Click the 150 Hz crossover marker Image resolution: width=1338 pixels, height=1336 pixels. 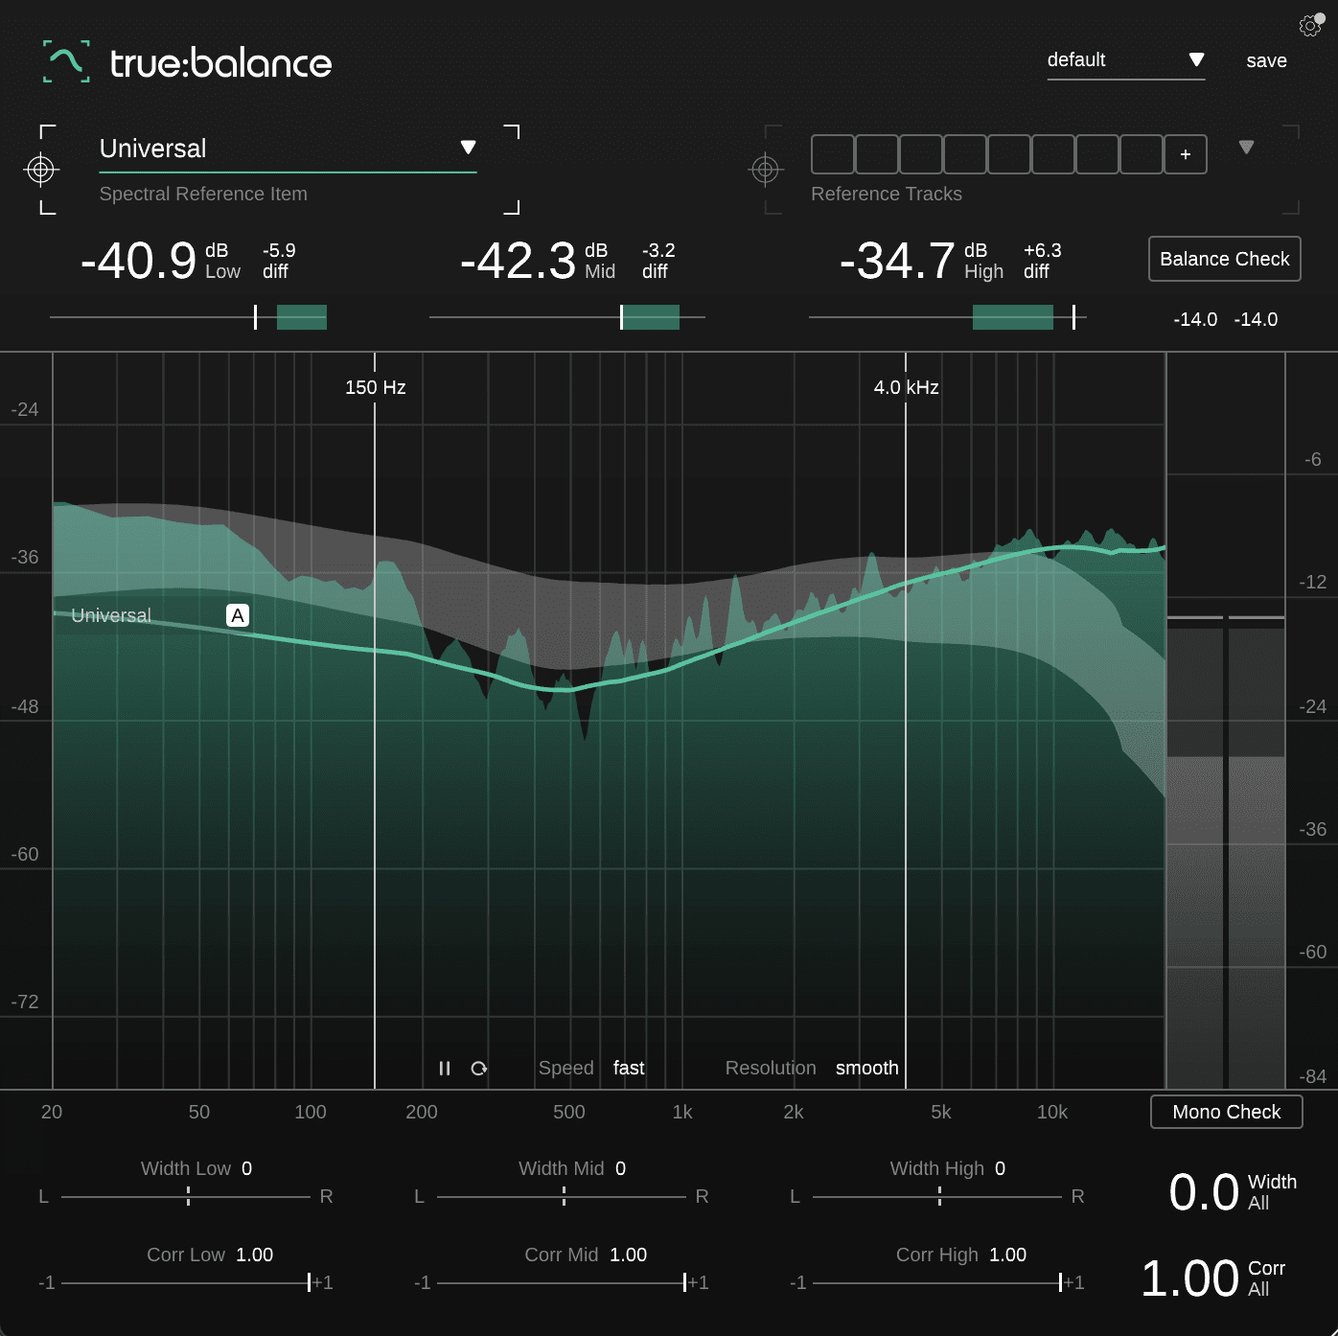click(374, 388)
